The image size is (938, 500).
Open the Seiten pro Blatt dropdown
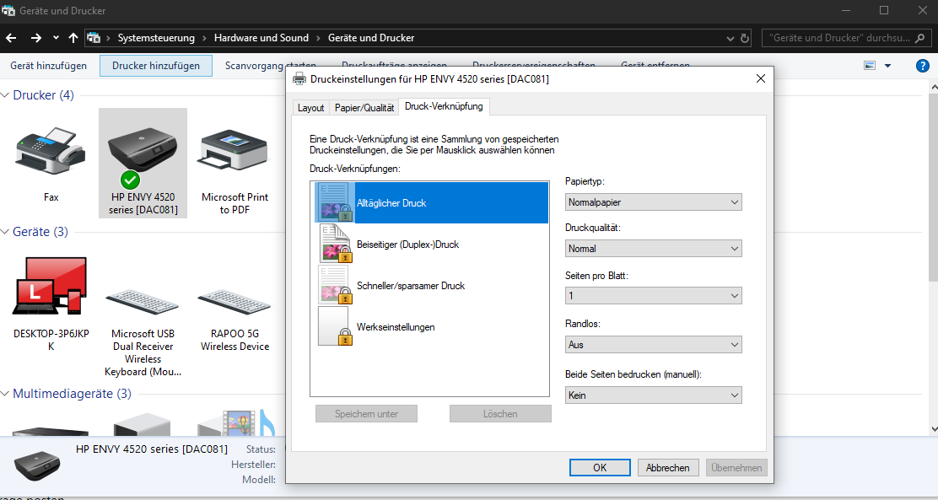tap(653, 295)
